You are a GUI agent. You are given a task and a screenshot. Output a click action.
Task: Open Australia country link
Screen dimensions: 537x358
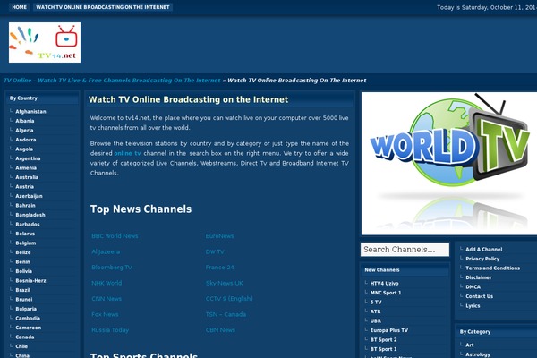click(27, 177)
